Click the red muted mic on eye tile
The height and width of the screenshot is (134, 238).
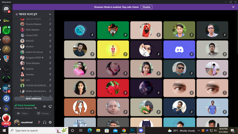(225, 93)
